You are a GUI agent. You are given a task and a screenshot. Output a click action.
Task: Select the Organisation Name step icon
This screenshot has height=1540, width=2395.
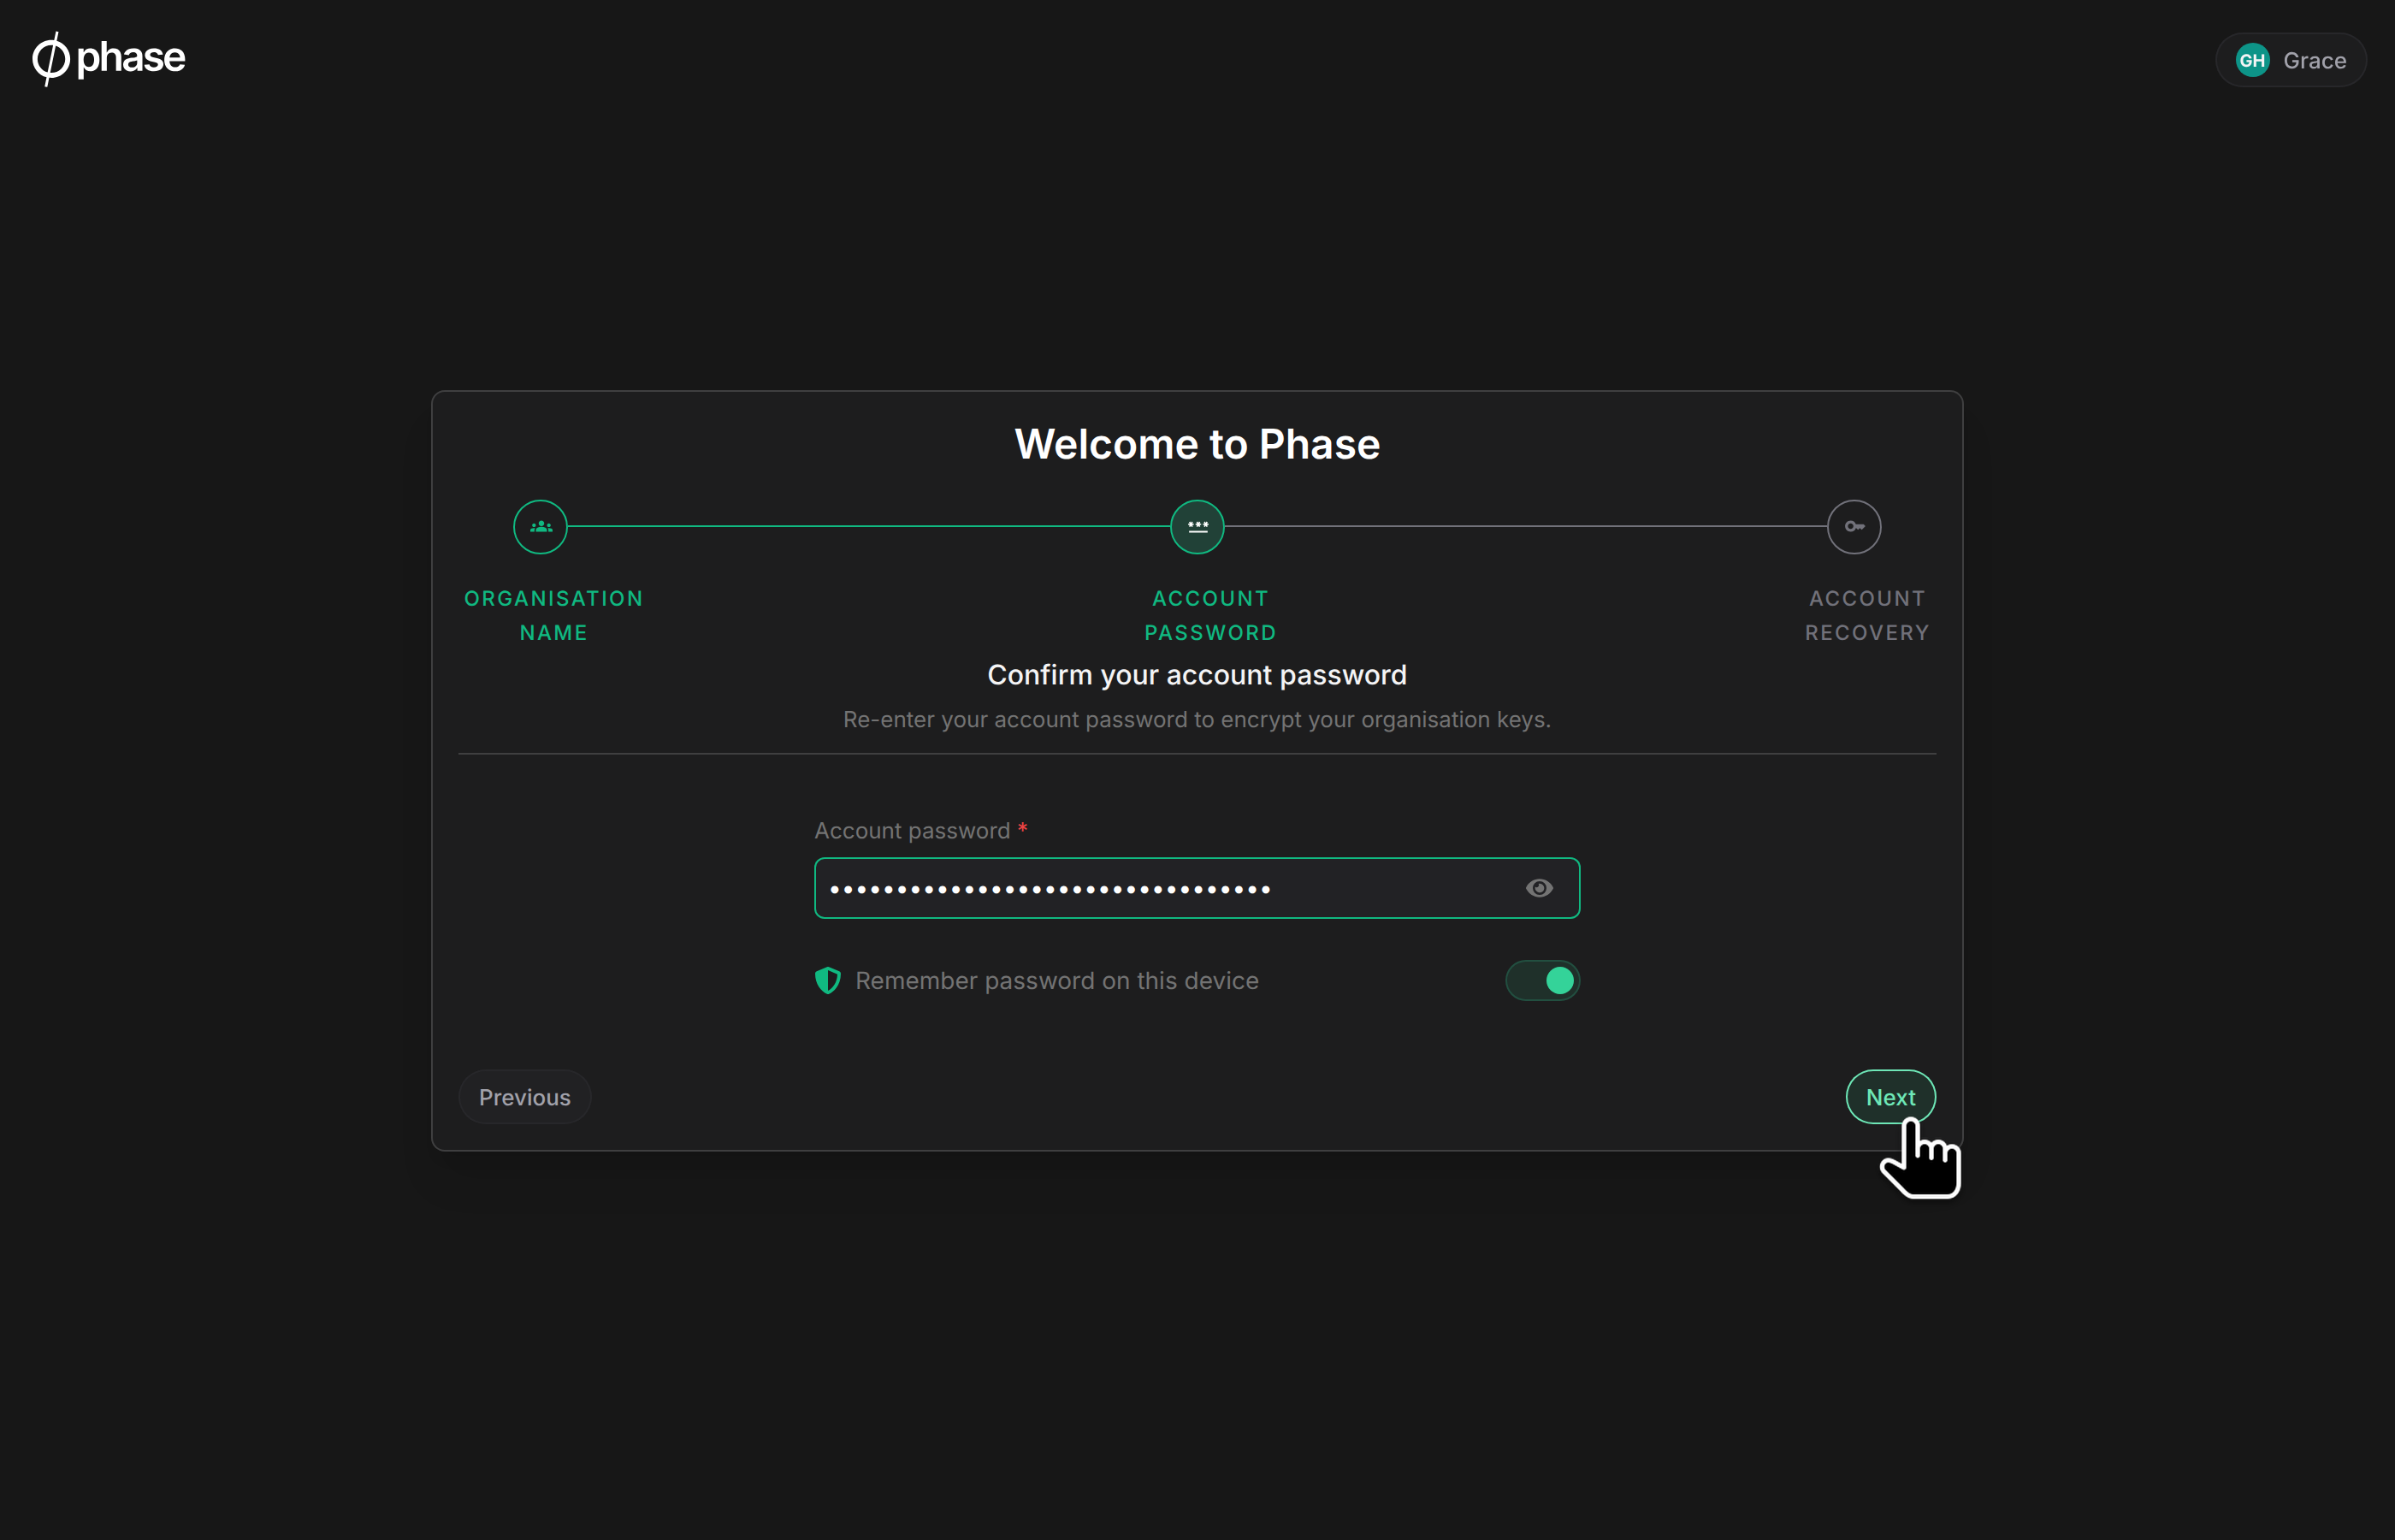click(541, 527)
